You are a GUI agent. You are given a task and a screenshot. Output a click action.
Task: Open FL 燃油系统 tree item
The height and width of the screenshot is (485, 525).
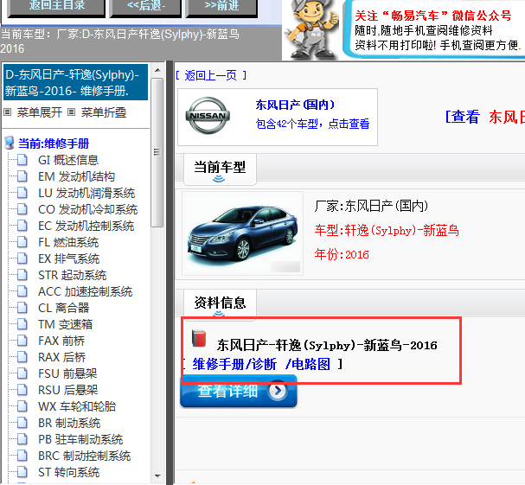(x=68, y=242)
